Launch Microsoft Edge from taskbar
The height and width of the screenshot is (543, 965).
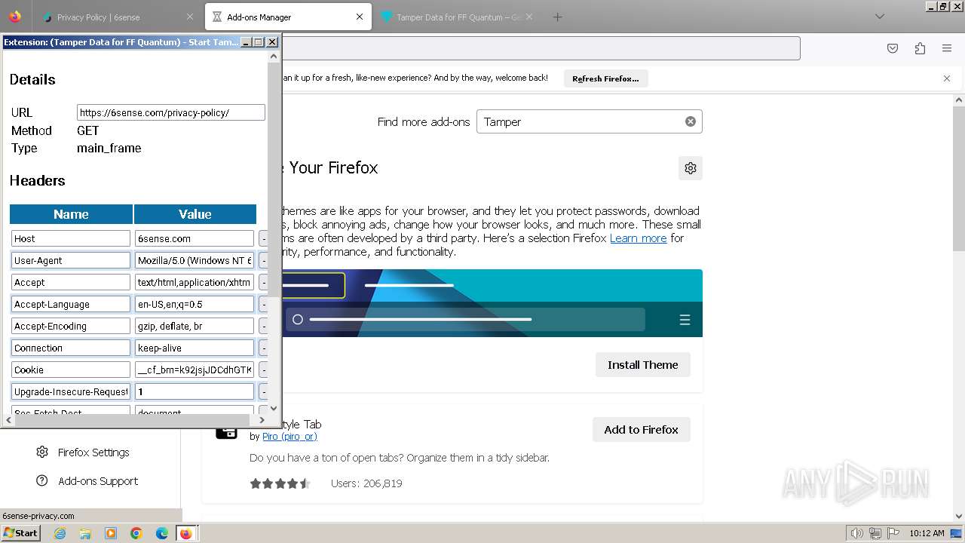[162, 533]
